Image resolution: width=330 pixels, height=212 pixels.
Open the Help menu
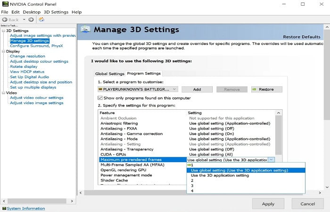(76, 12)
